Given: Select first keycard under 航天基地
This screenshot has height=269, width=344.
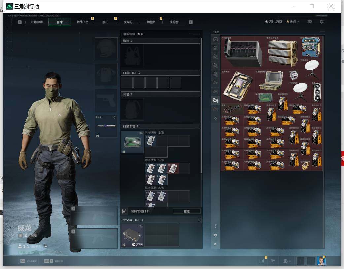Looking at the screenshot, I should tap(151, 196).
